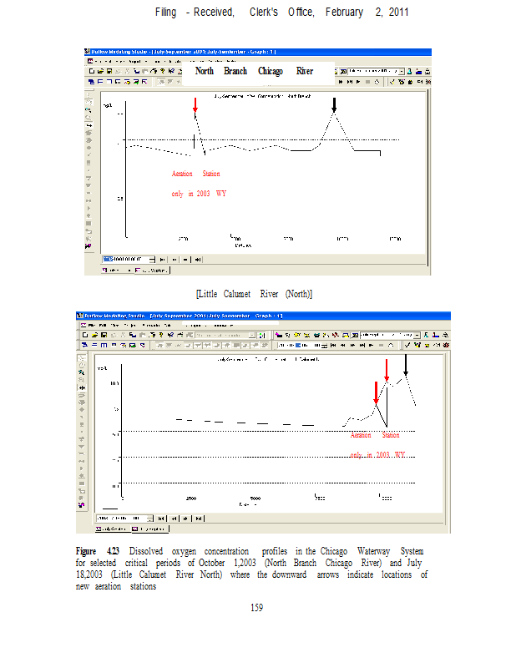Jump to last time step in Little Calumet window

[199, 518]
